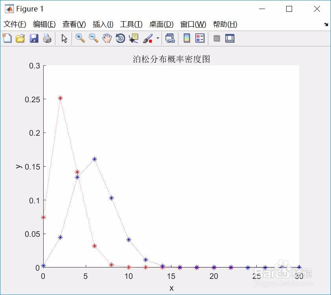This screenshot has height=295, width=331.
Task: Click the dock figure icon
Action: [230, 38]
